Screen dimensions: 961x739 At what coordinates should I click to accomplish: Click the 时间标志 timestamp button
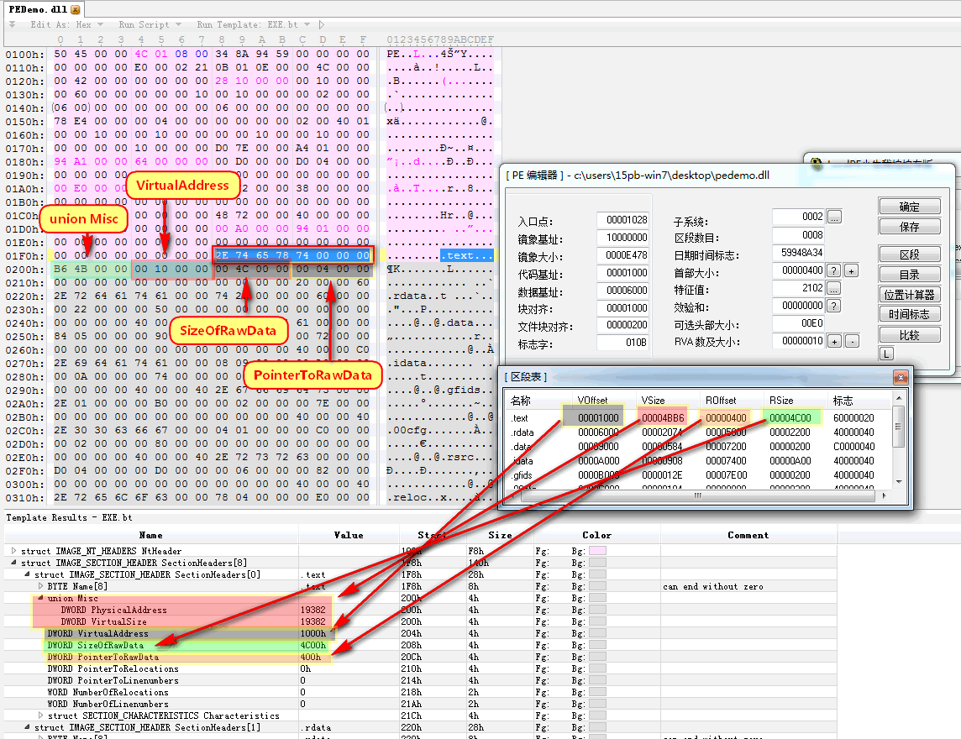(x=910, y=314)
